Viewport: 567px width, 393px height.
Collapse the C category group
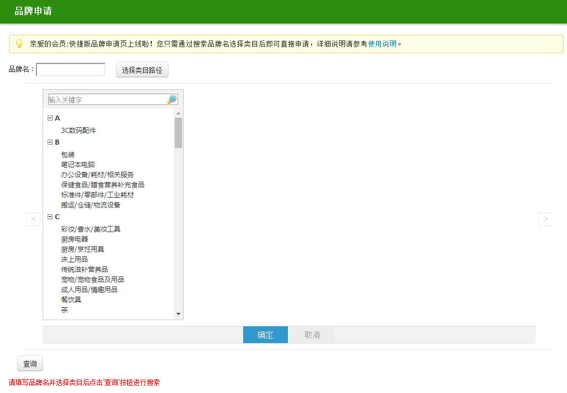(50, 217)
